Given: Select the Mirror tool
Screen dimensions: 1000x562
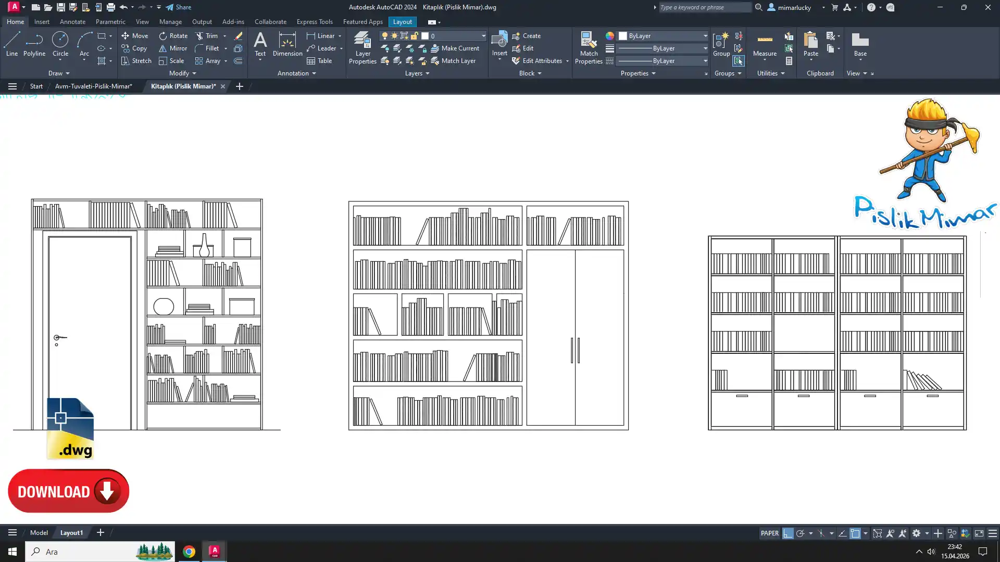Looking at the screenshot, I should 173,48.
